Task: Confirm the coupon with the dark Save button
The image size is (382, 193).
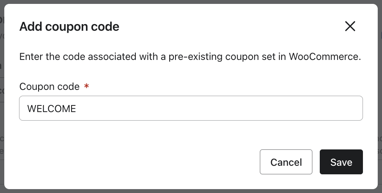Action: [x=341, y=162]
